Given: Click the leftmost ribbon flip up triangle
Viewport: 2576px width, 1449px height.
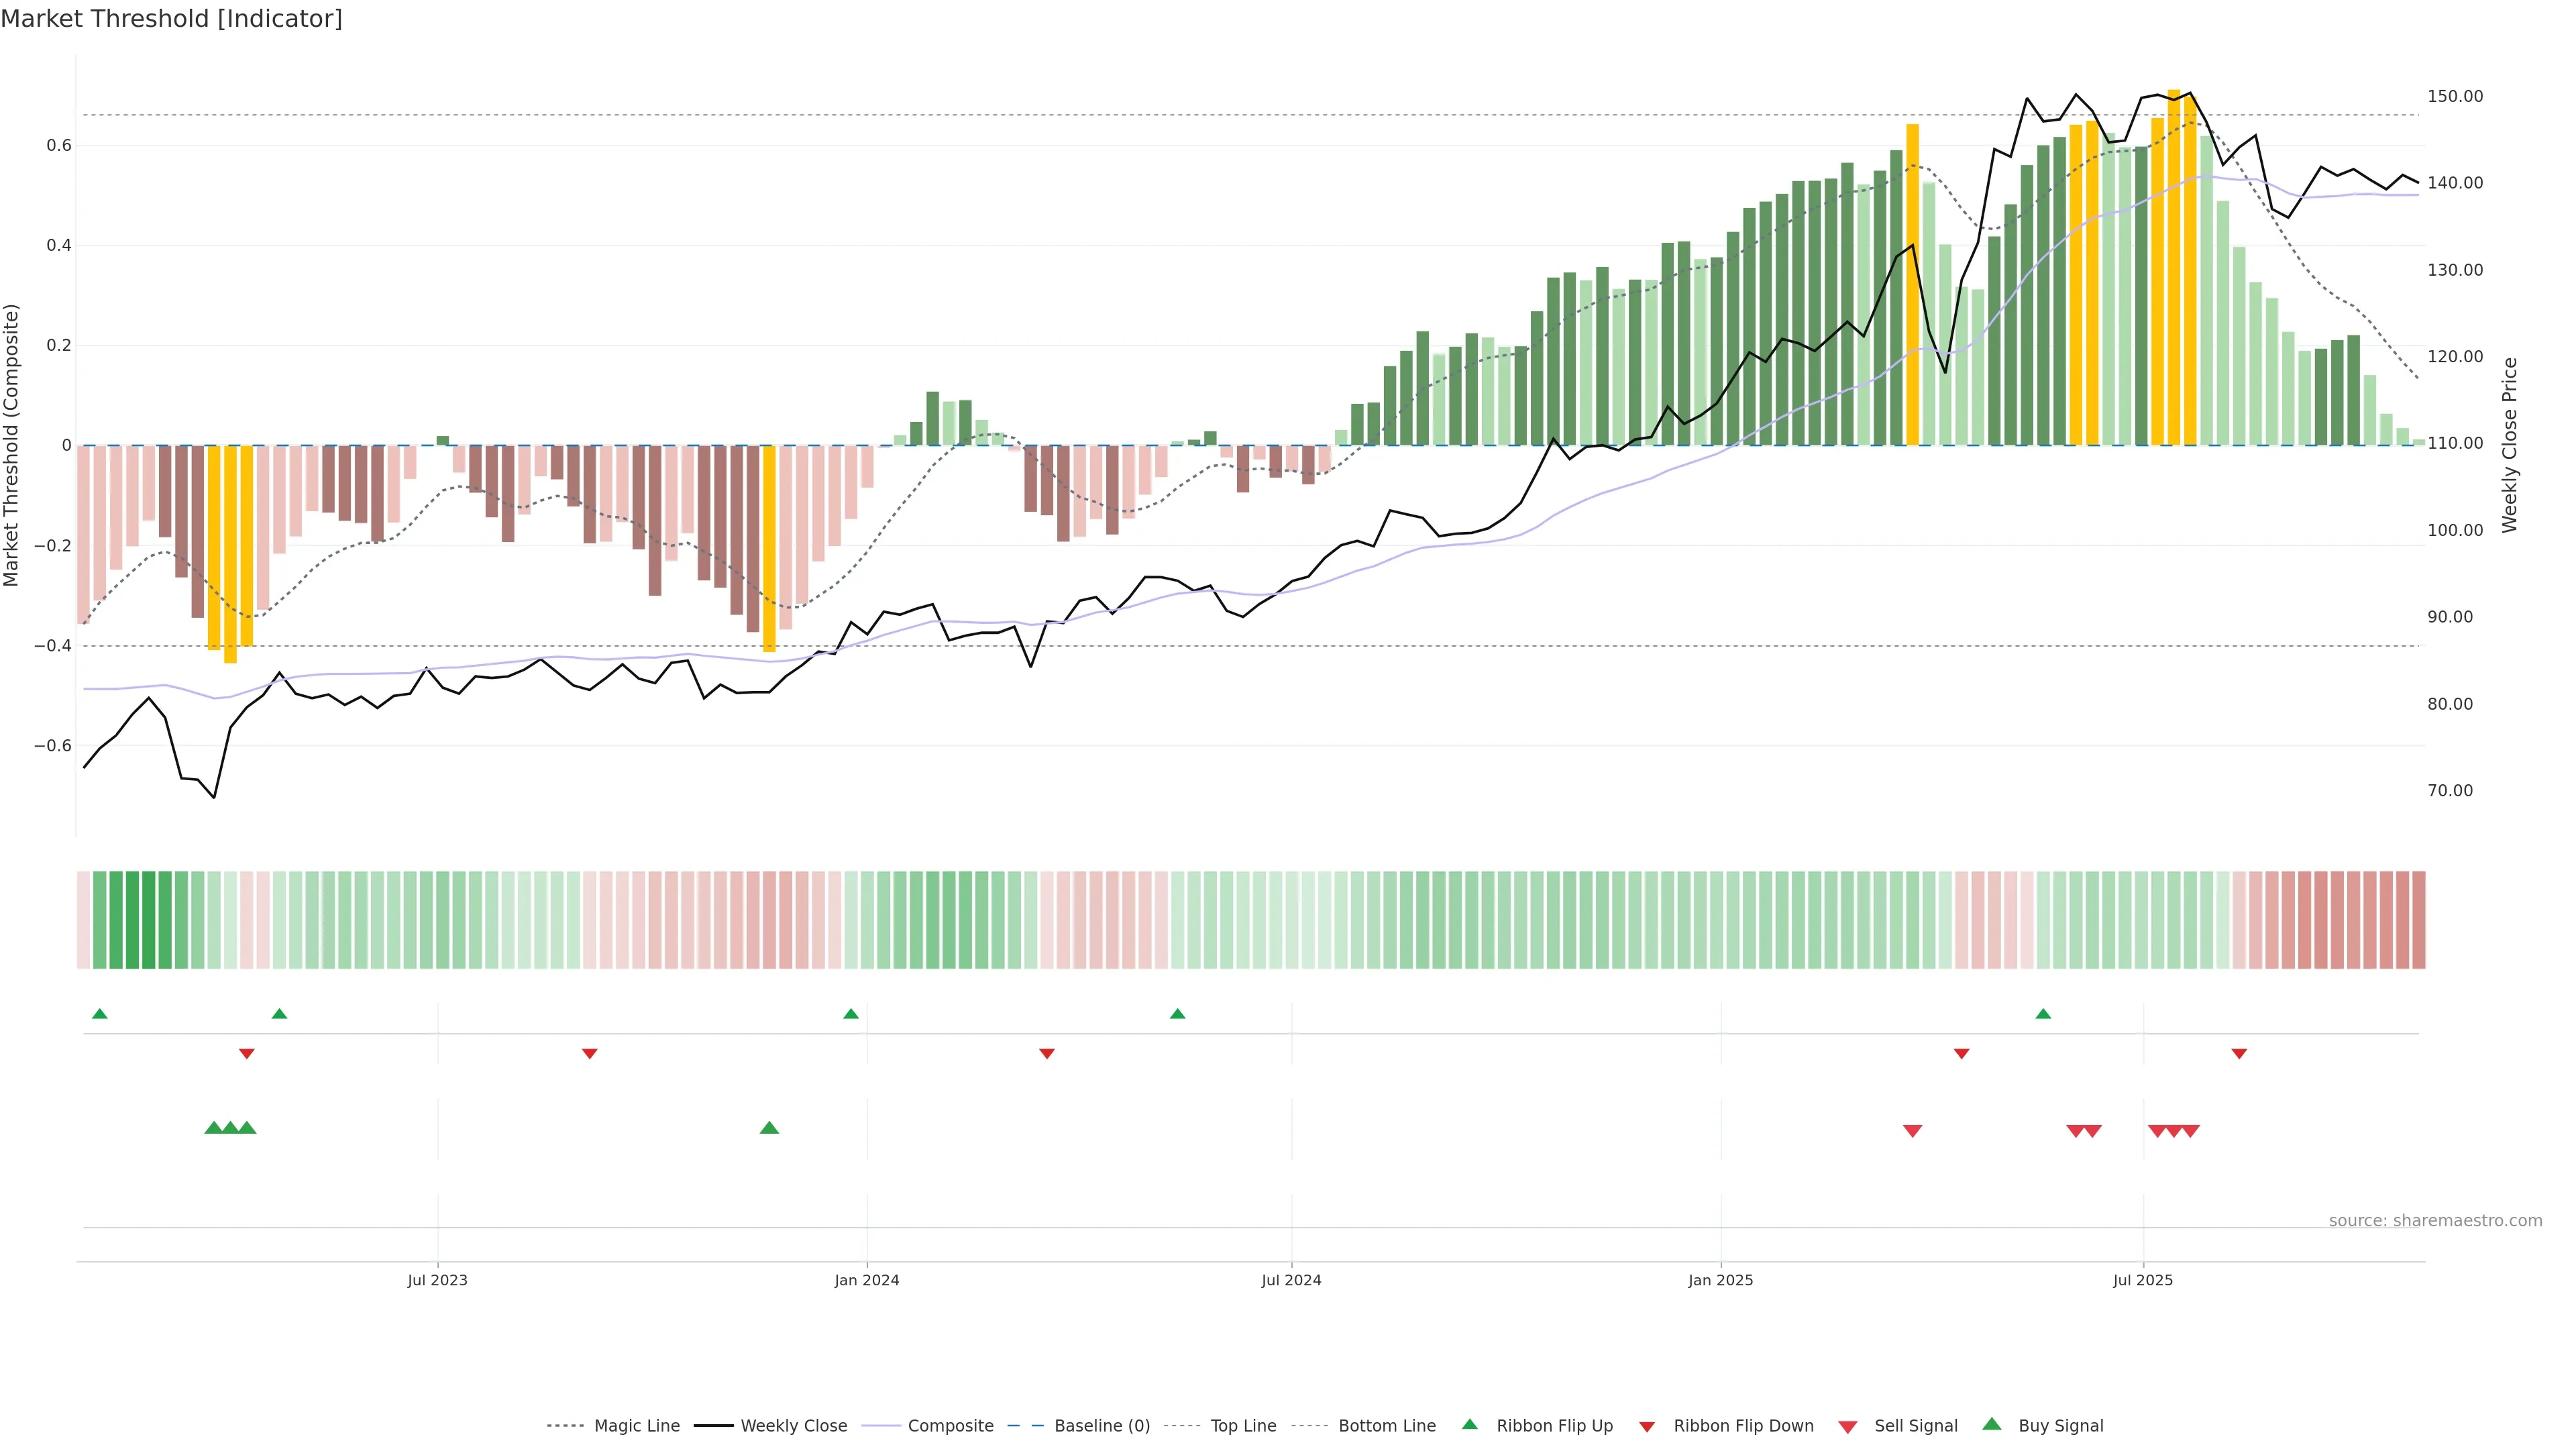Looking at the screenshot, I should [x=99, y=1014].
